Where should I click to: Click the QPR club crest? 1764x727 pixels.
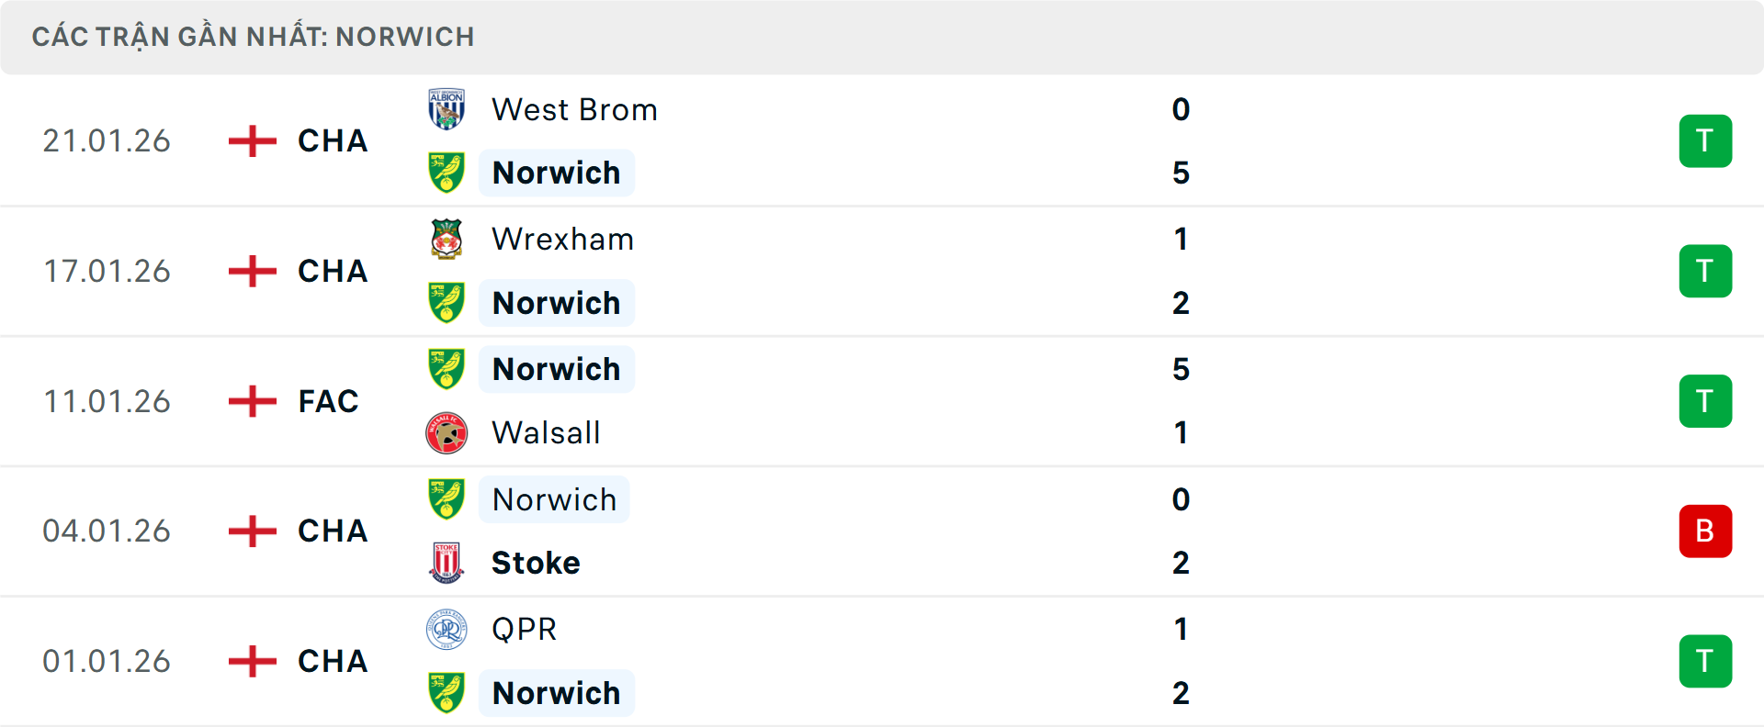click(x=447, y=630)
